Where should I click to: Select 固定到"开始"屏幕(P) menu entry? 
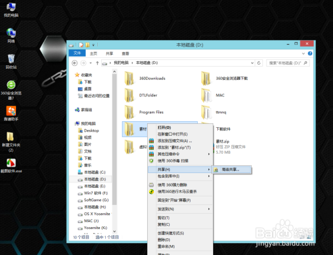tap(180, 200)
